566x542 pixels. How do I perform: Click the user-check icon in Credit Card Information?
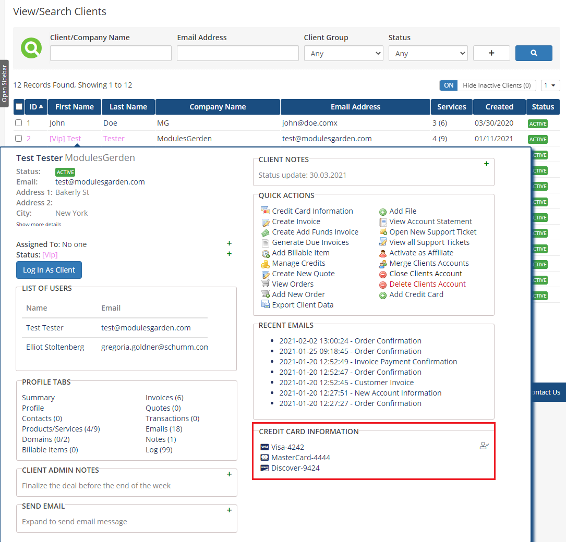(x=484, y=446)
